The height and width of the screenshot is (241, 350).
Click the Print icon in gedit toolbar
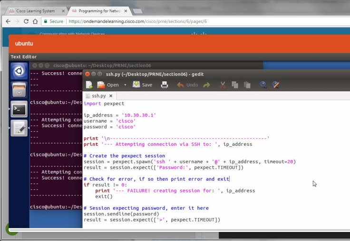tap(165, 85)
